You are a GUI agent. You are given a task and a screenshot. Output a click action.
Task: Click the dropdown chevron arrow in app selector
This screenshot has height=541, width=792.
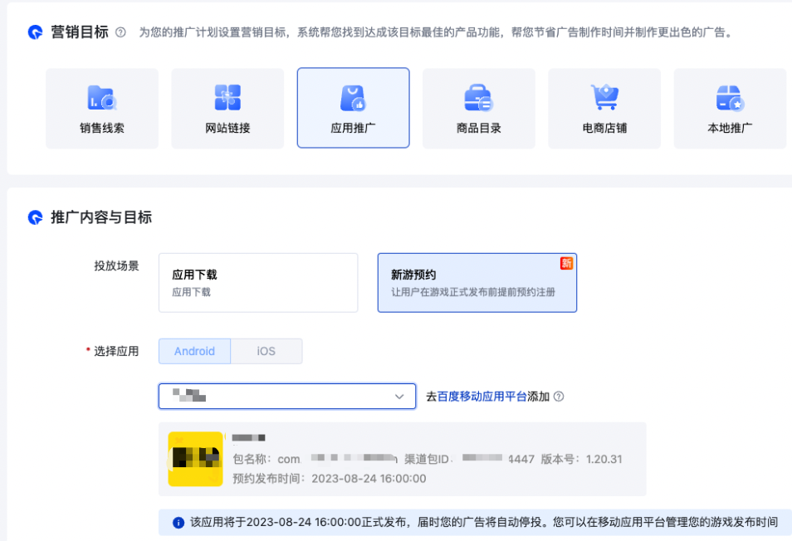[398, 397]
